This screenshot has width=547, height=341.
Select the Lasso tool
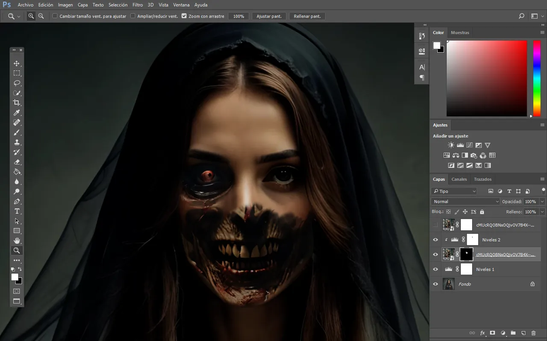coord(17,83)
